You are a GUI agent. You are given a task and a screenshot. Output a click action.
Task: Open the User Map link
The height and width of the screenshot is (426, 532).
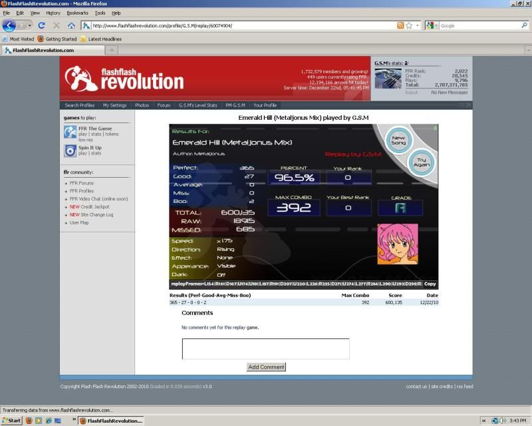point(79,222)
